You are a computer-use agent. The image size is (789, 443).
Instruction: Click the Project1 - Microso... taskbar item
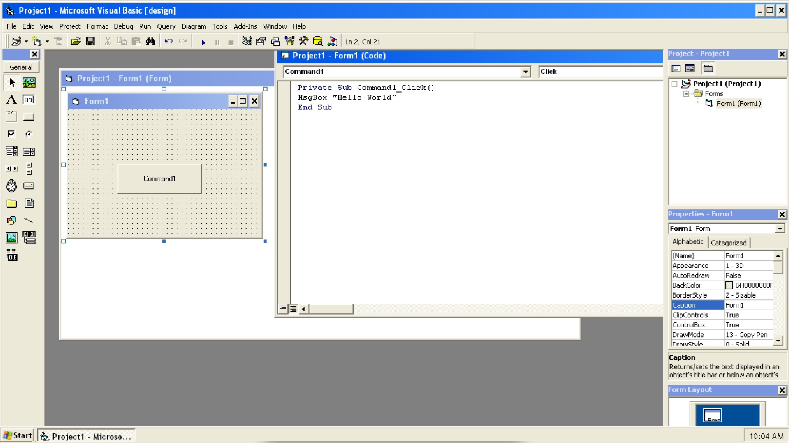click(x=86, y=436)
